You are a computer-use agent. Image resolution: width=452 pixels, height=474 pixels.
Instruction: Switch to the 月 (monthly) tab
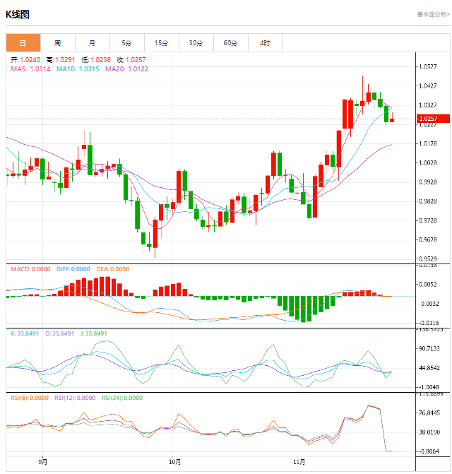pos(93,42)
